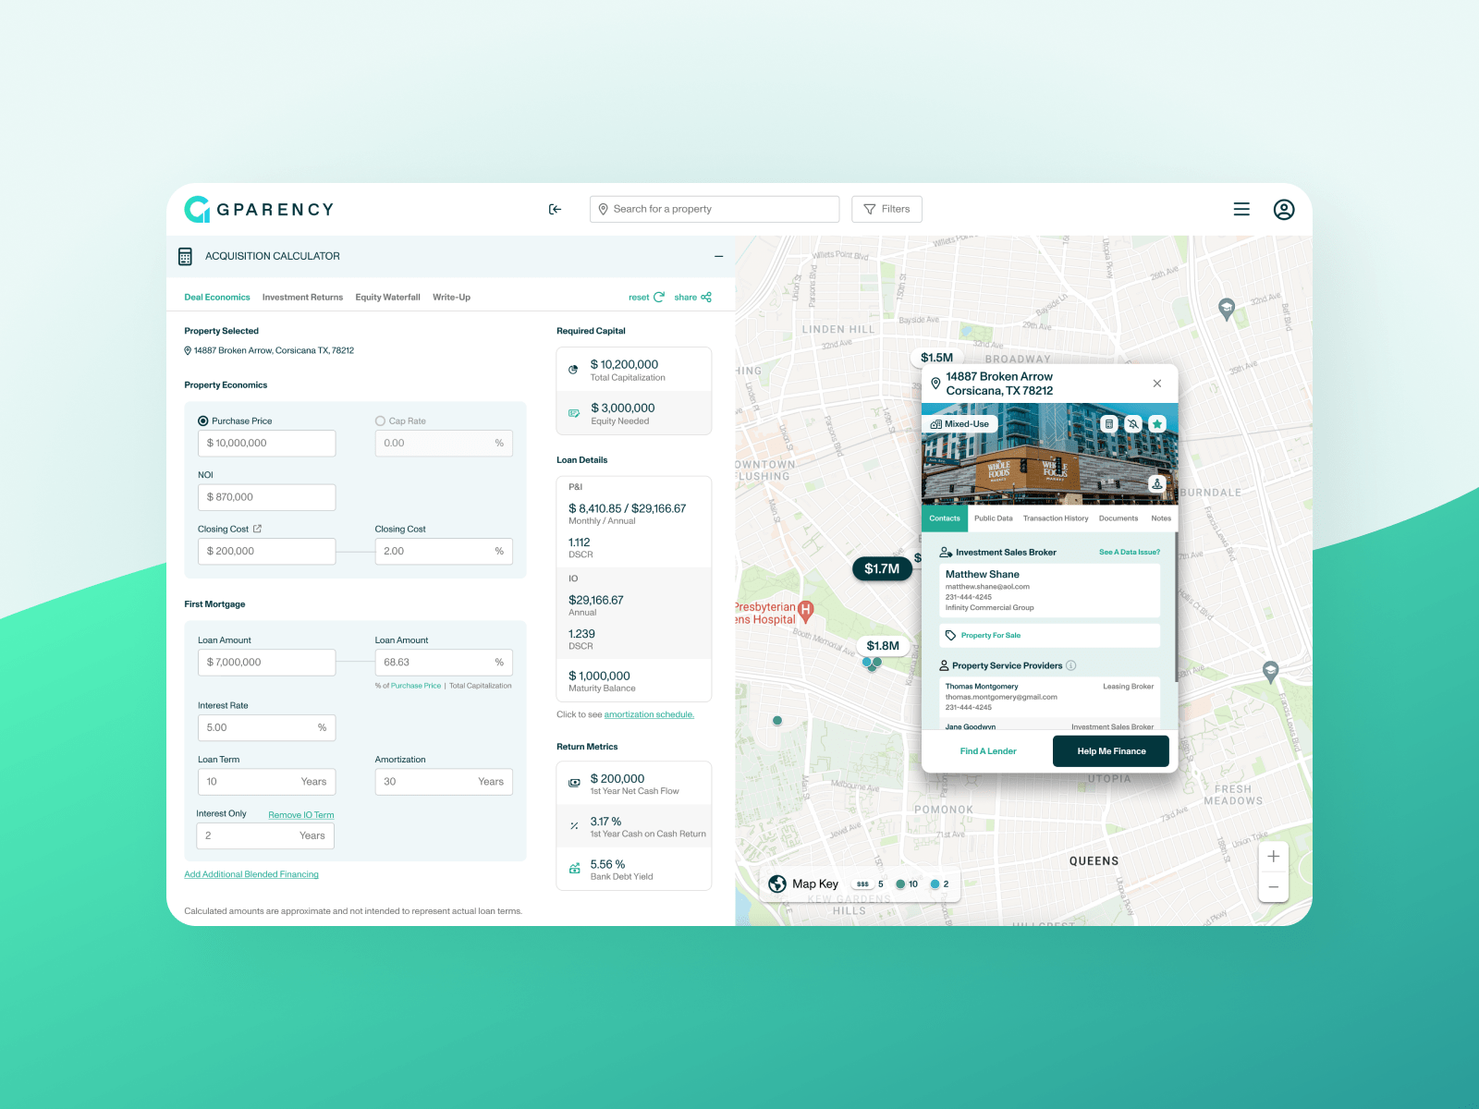1479x1109 pixels.
Task: Click the share icon in calculator
Action: pos(706,298)
